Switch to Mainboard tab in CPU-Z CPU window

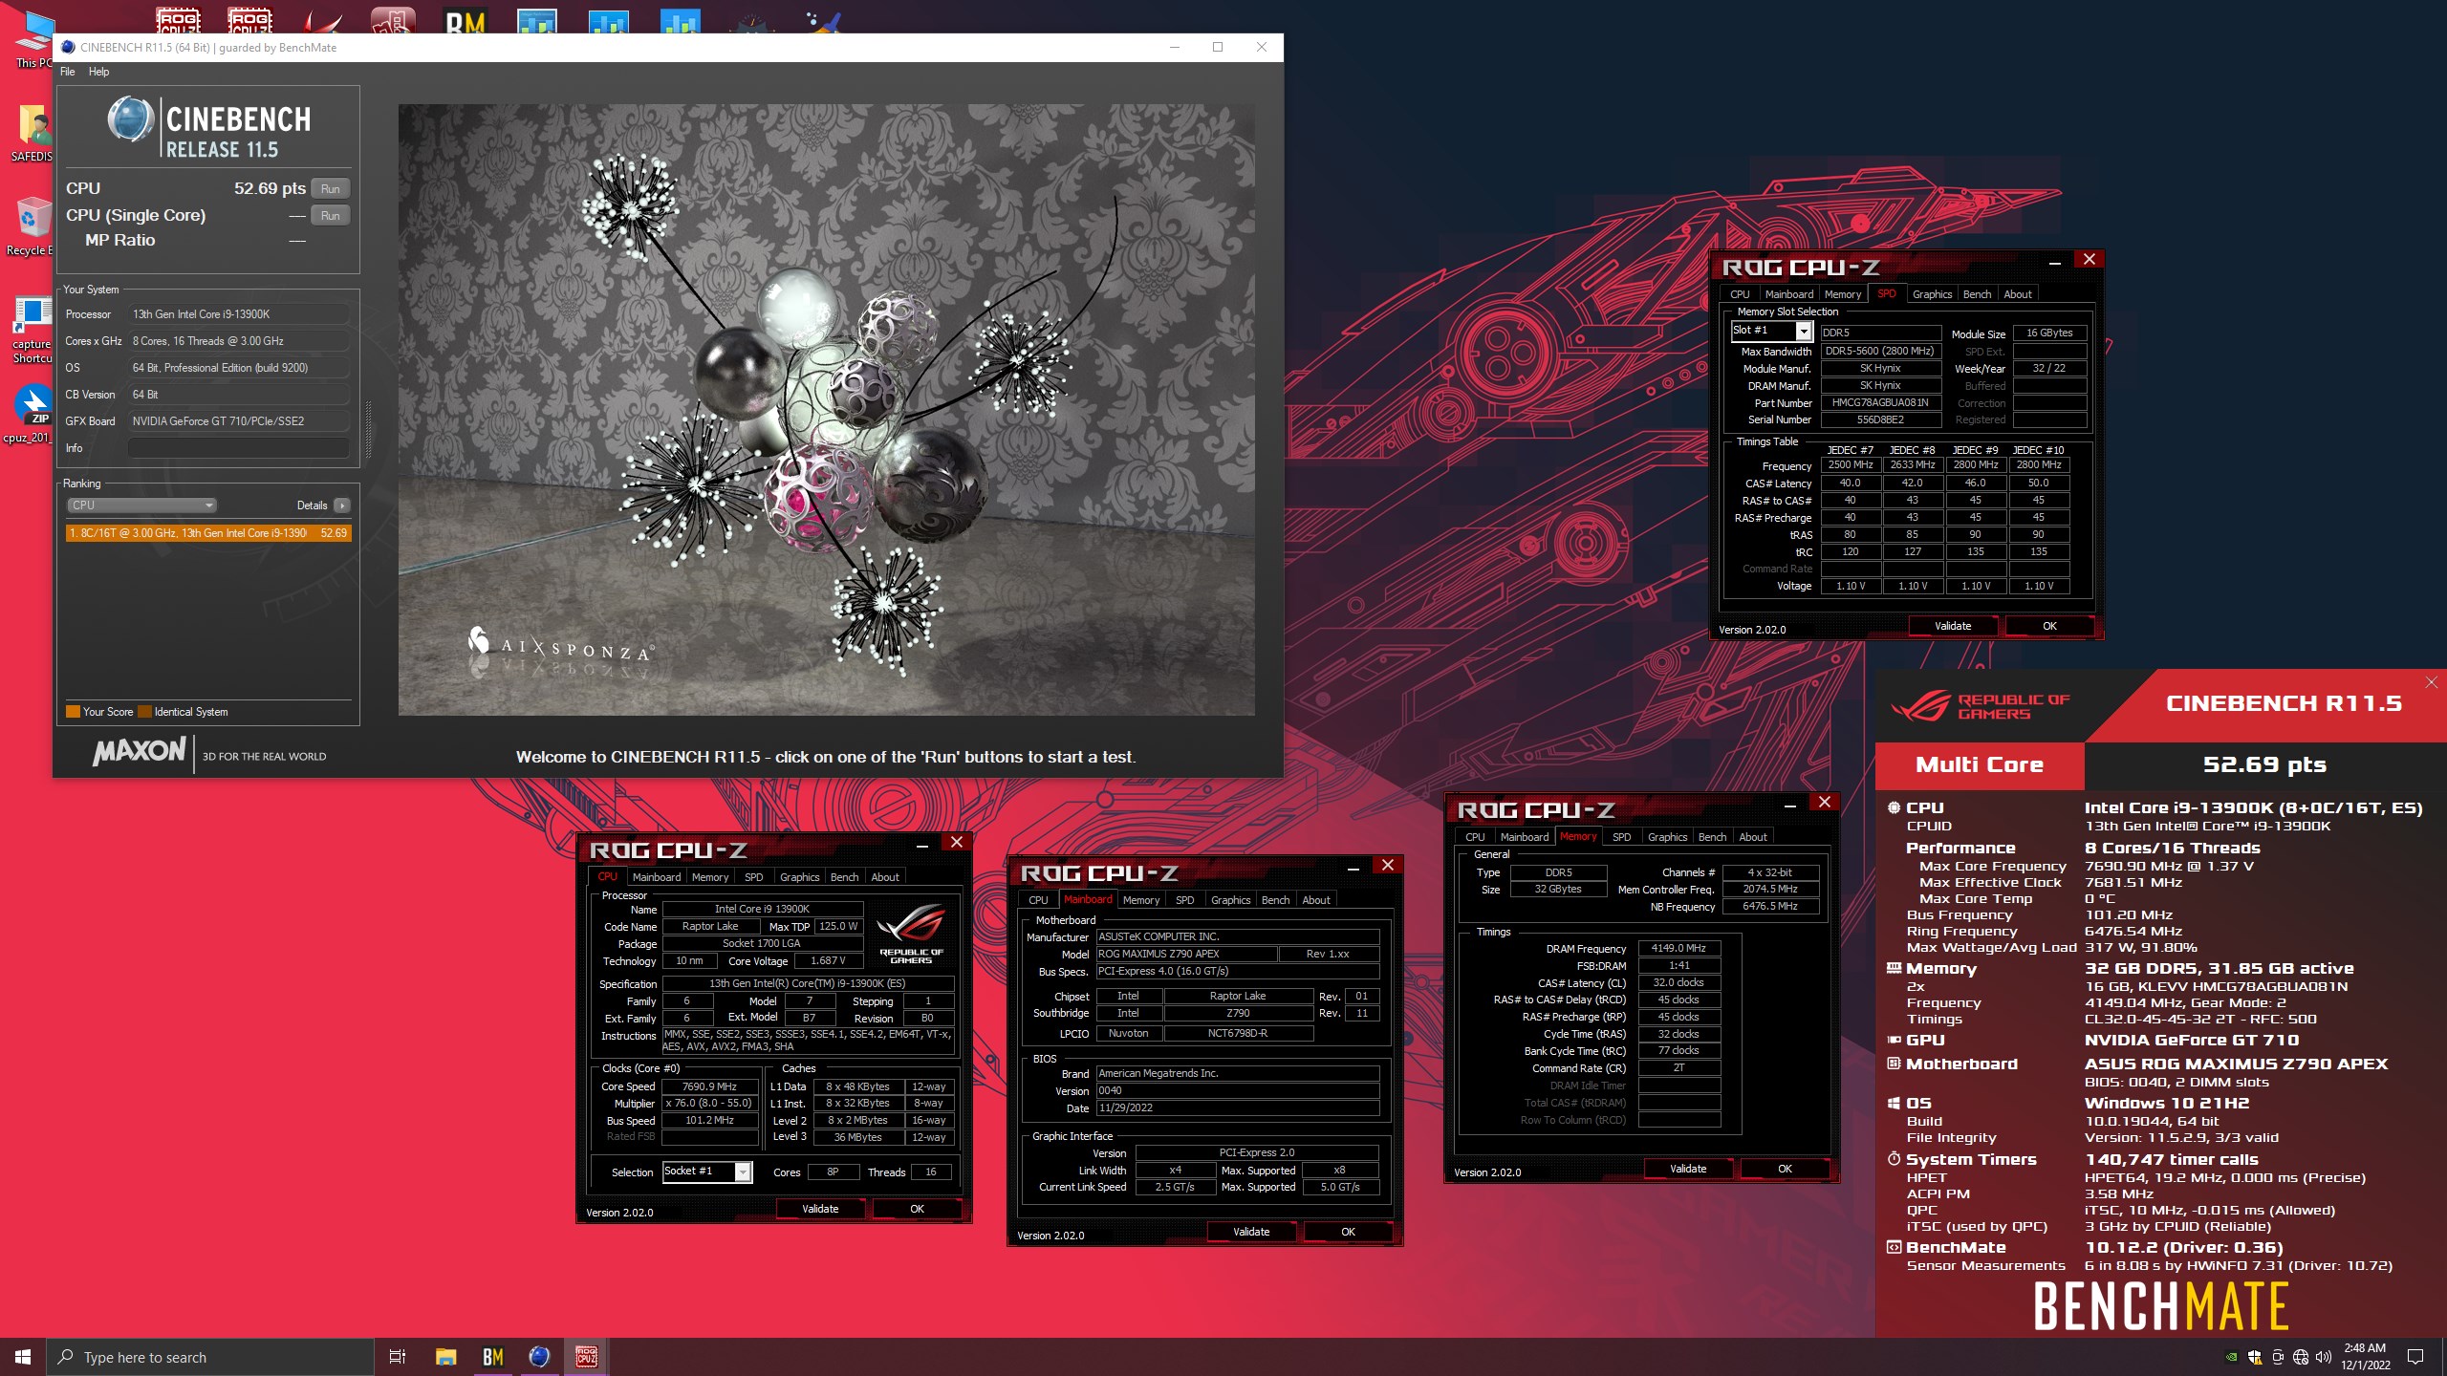click(657, 877)
